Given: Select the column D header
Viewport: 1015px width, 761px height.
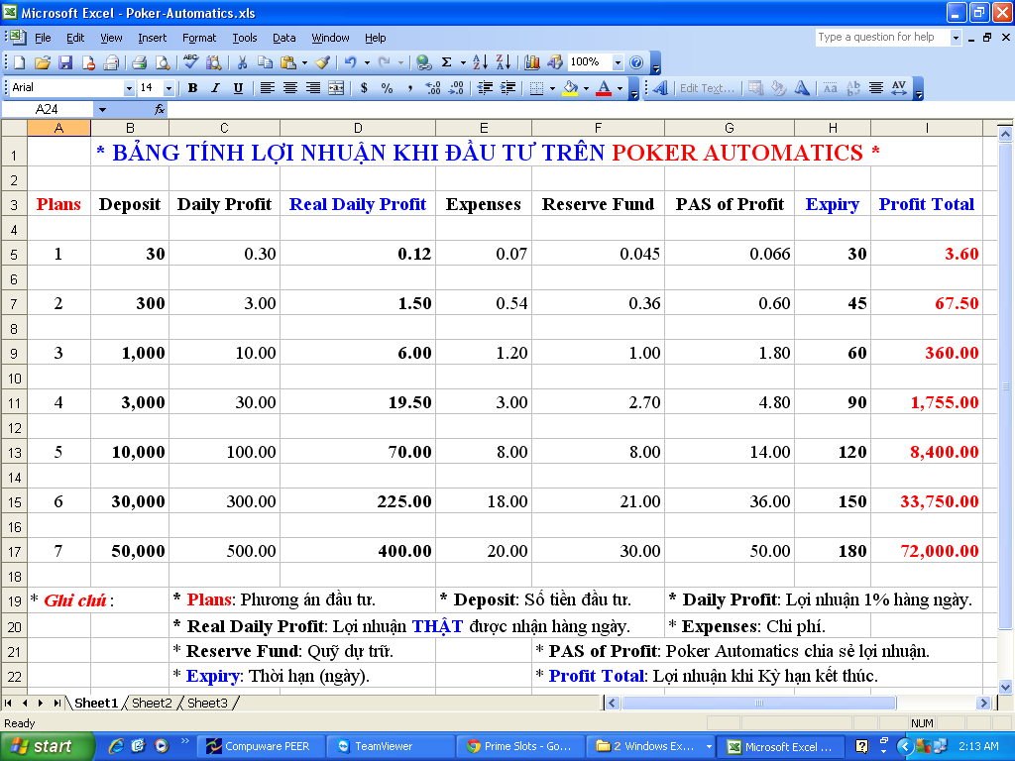Looking at the screenshot, I should click(358, 128).
